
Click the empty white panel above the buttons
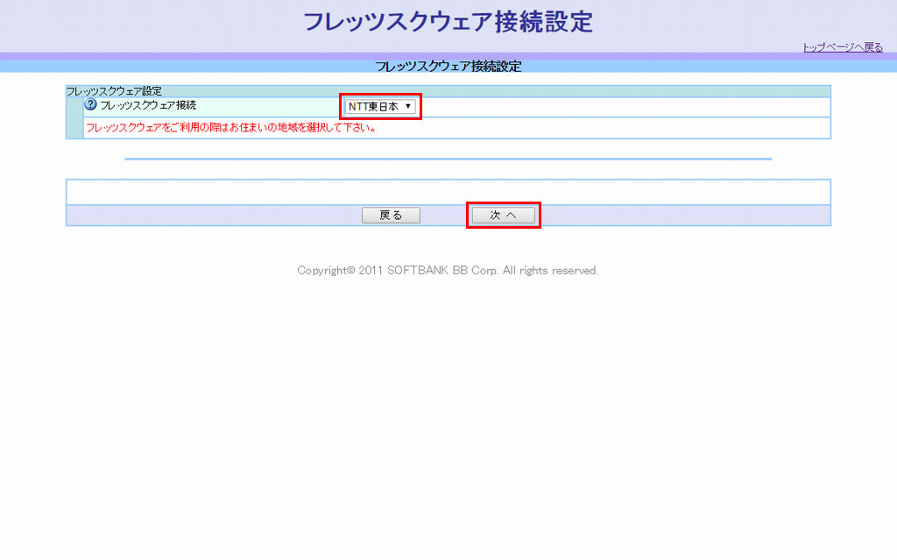448,192
